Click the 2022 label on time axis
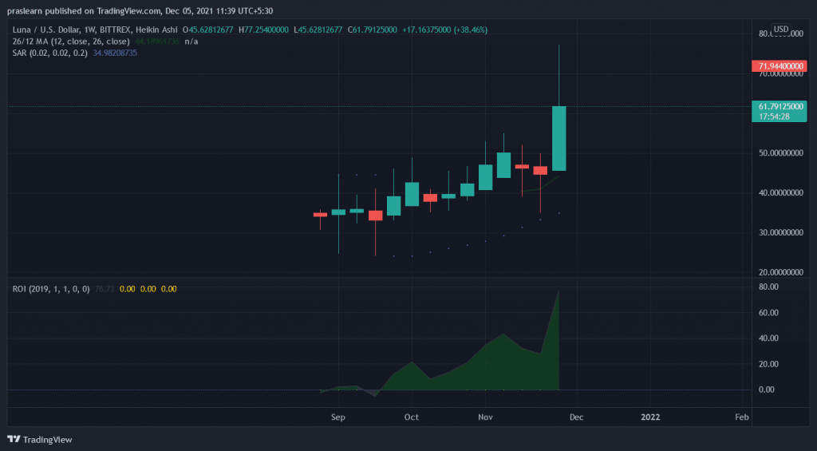 (x=650, y=417)
